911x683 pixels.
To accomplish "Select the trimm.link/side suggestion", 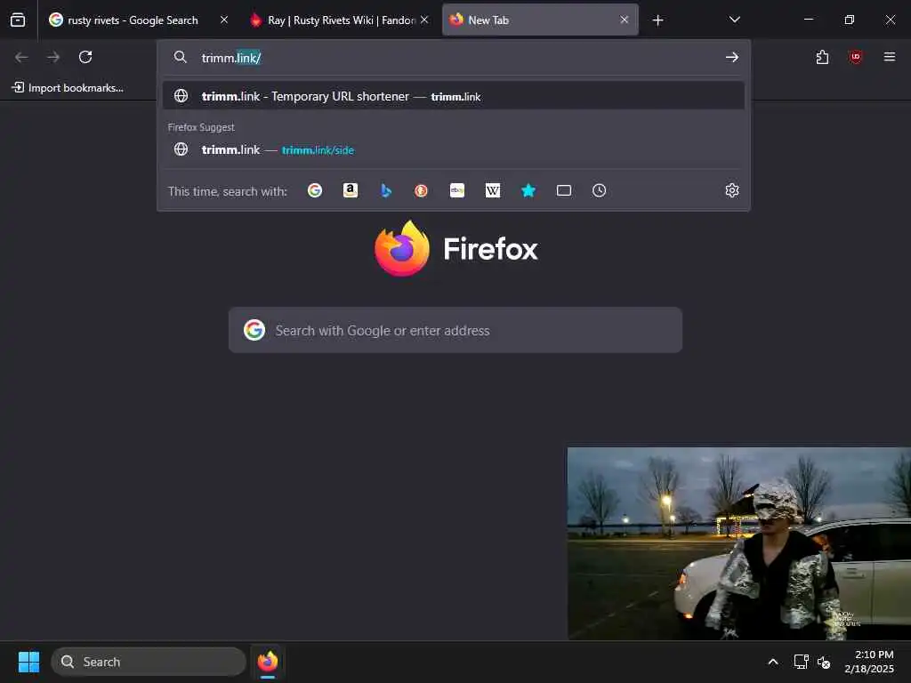I will (453, 149).
